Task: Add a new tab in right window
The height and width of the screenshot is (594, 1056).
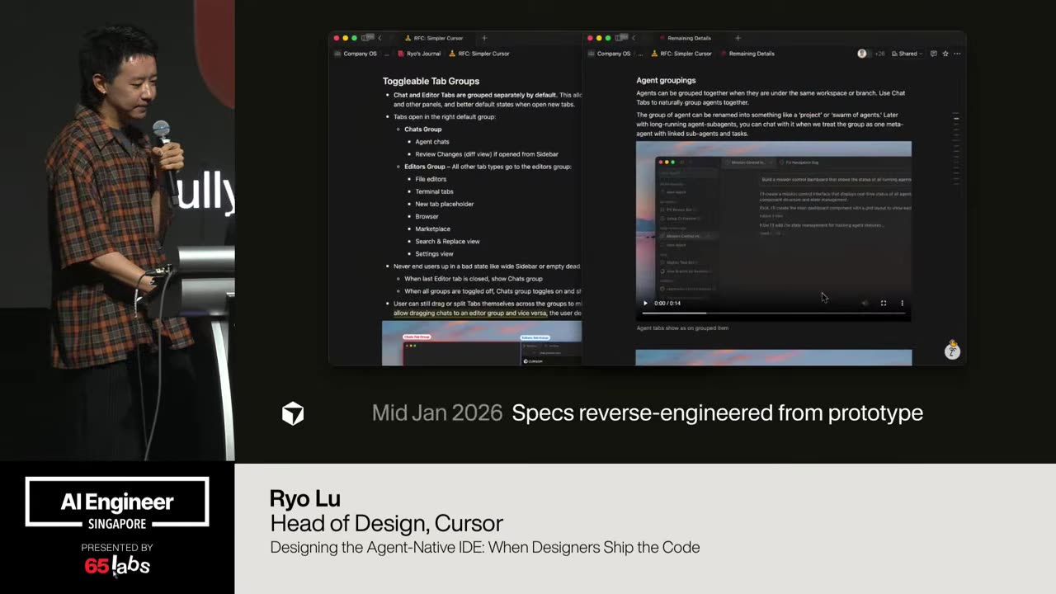Action: (x=738, y=38)
